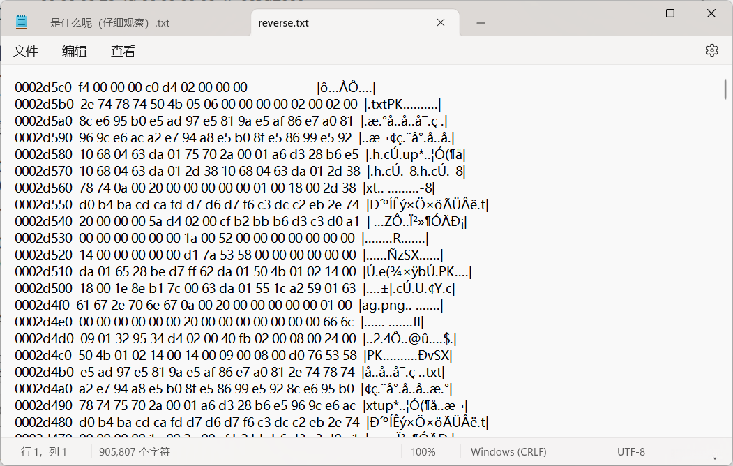Open the 编辑 menu

[x=75, y=51]
